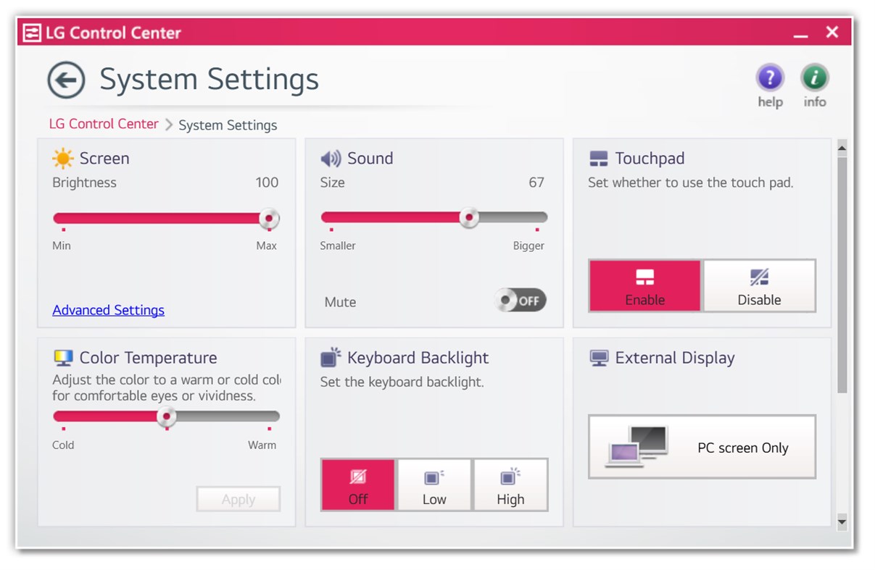Screen dimensions: 875x570
Task: Disable the touchpad
Action: 758,285
